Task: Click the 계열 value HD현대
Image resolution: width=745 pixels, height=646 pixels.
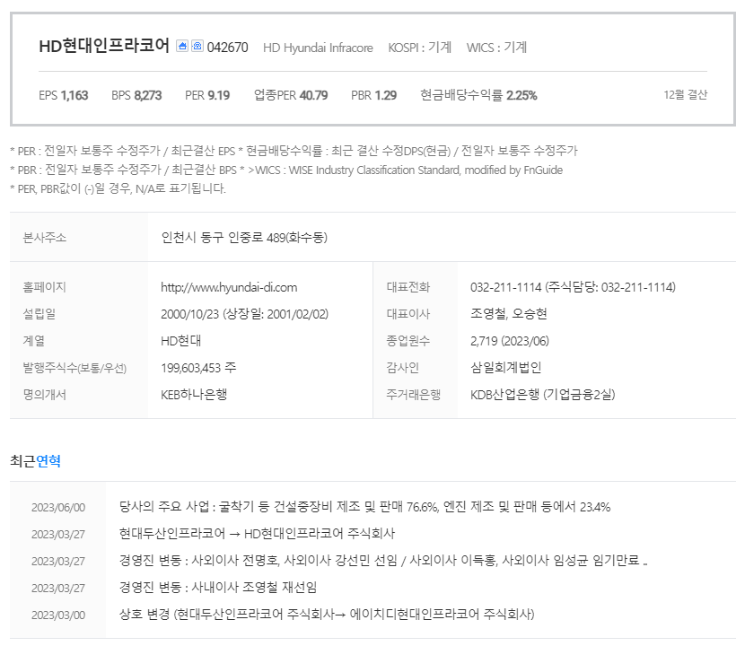Action: 181,341
